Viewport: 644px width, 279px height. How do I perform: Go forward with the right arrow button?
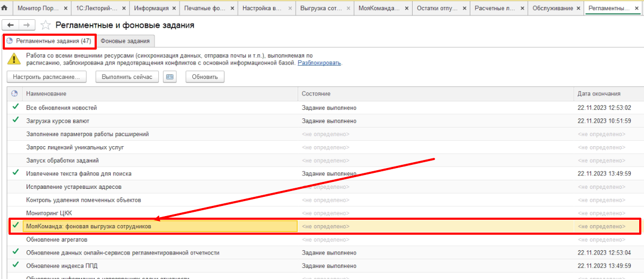pyautogui.click(x=26, y=26)
